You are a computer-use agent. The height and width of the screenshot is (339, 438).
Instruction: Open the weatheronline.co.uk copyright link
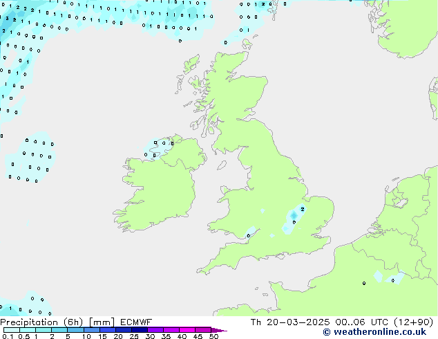(374, 332)
